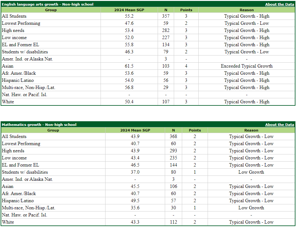Select English mean SGP value 52.0
The image size is (297, 227).
coord(129,38)
